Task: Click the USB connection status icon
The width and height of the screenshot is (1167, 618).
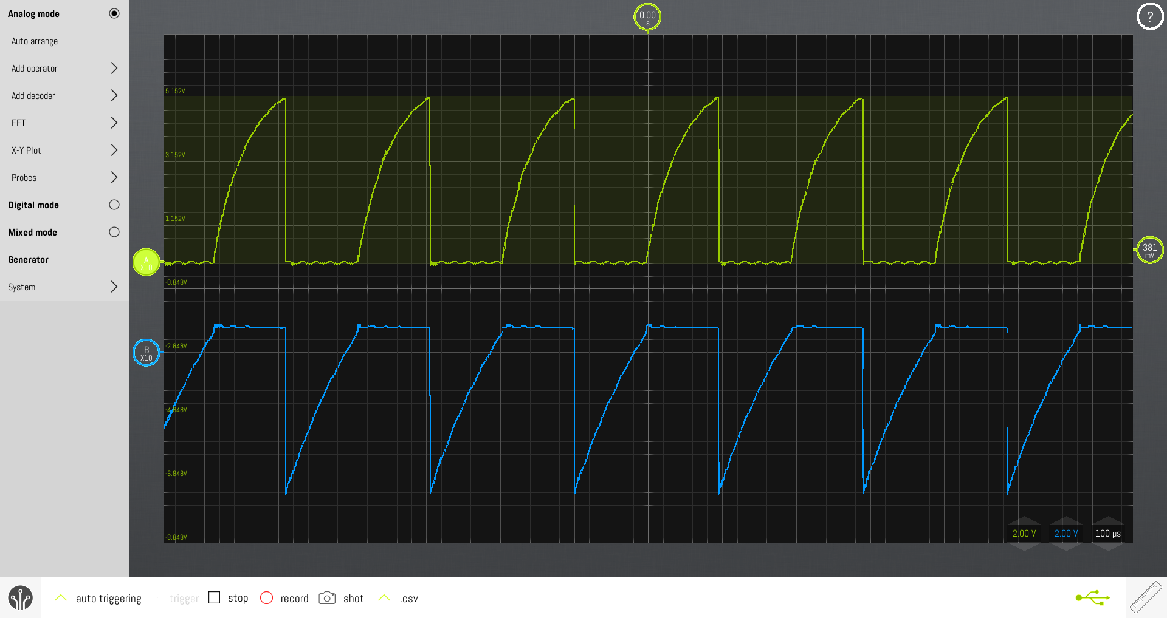Action: (x=1092, y=598)
